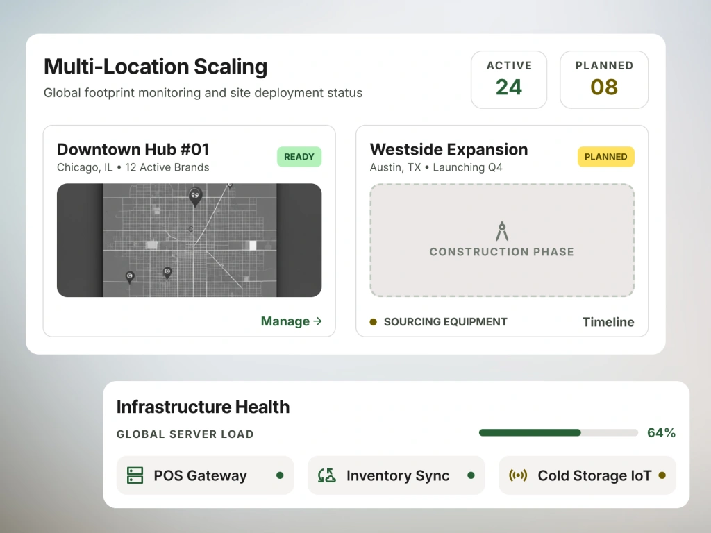Click the Cold Storage IoT amber status dot

pyautogui.click(x=662, y=475)
